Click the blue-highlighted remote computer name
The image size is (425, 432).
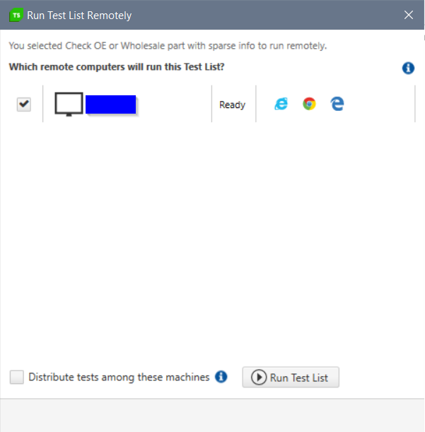click(110, 104)
